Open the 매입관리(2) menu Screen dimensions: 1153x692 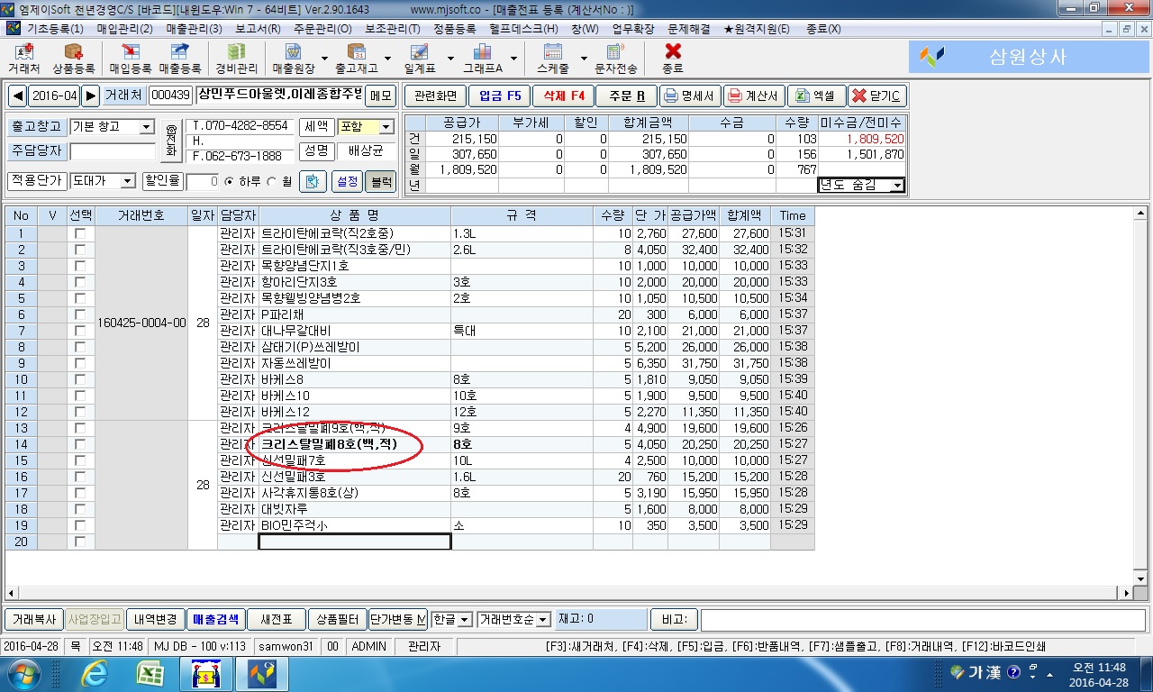[124, 29]
